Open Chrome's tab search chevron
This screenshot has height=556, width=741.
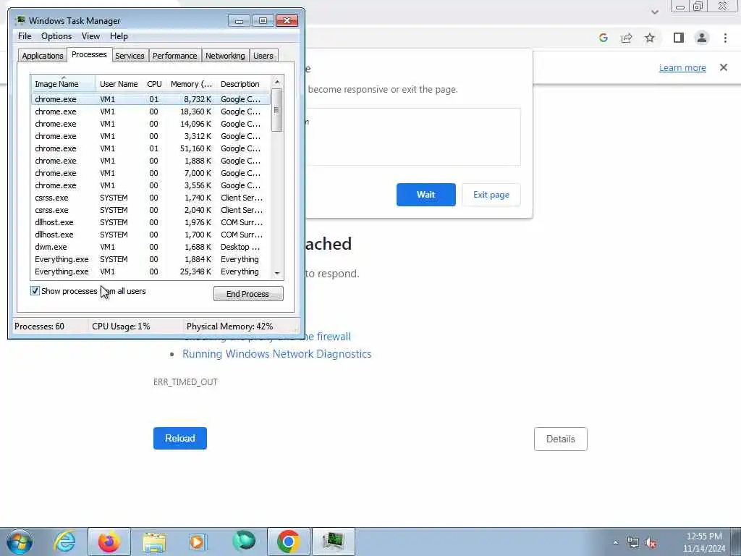click(654, 12)
